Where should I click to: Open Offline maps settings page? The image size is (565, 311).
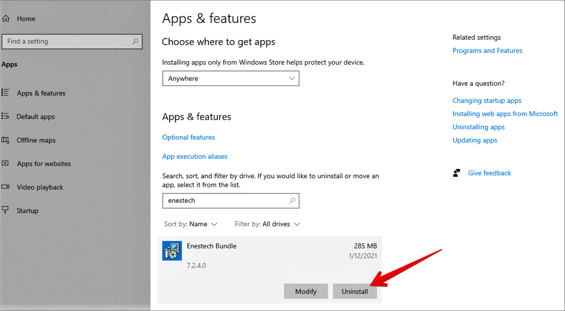(36, 140)
